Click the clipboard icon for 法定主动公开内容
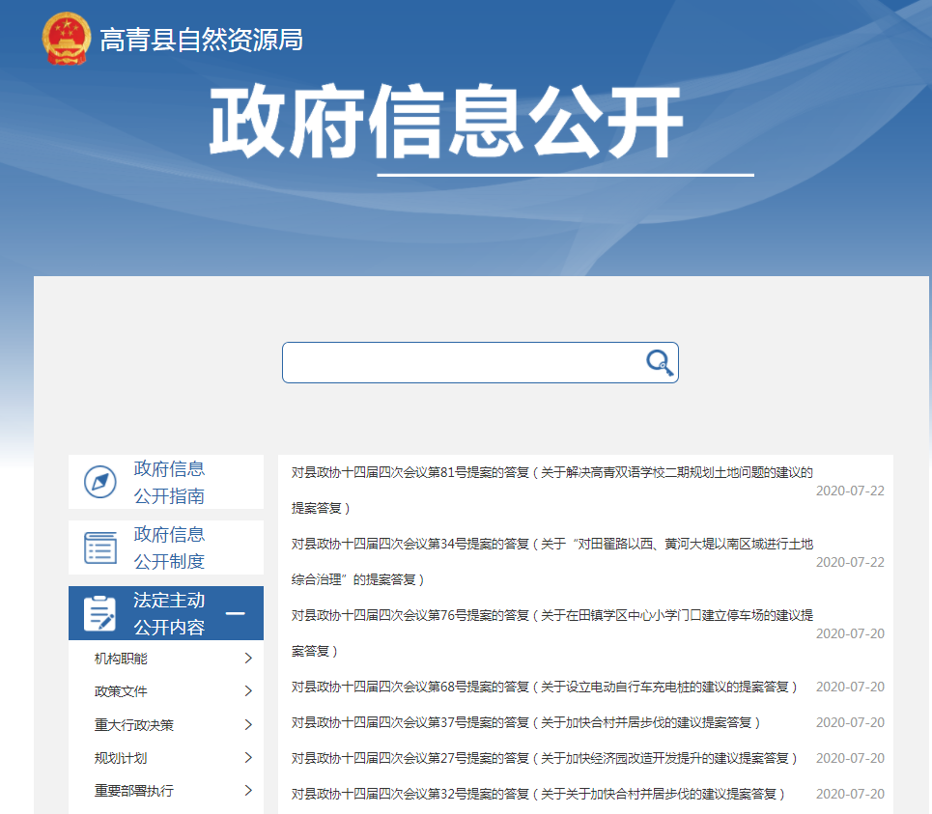This screenshot has height=814, width=932. point(100,613)
